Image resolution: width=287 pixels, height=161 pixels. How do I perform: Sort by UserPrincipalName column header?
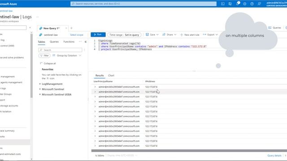[x=103, y=81]
